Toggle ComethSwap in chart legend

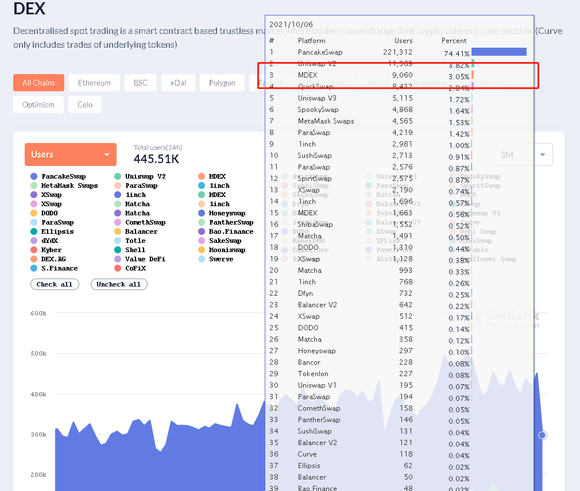click(140, 222)
